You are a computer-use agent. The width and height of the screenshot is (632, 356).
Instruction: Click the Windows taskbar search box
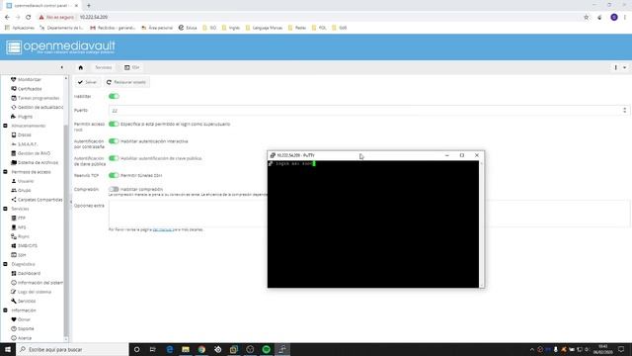(x=72, y=349)
